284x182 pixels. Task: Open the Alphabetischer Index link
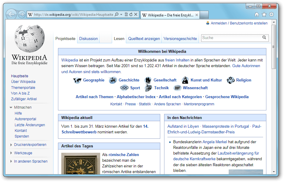[x=136, y=97]
